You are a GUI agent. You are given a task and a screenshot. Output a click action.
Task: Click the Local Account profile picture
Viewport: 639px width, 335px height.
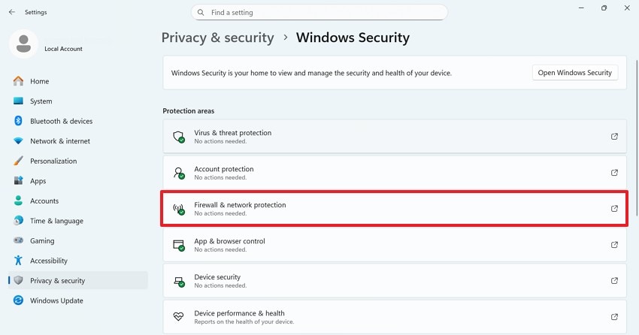pos(23,44)
